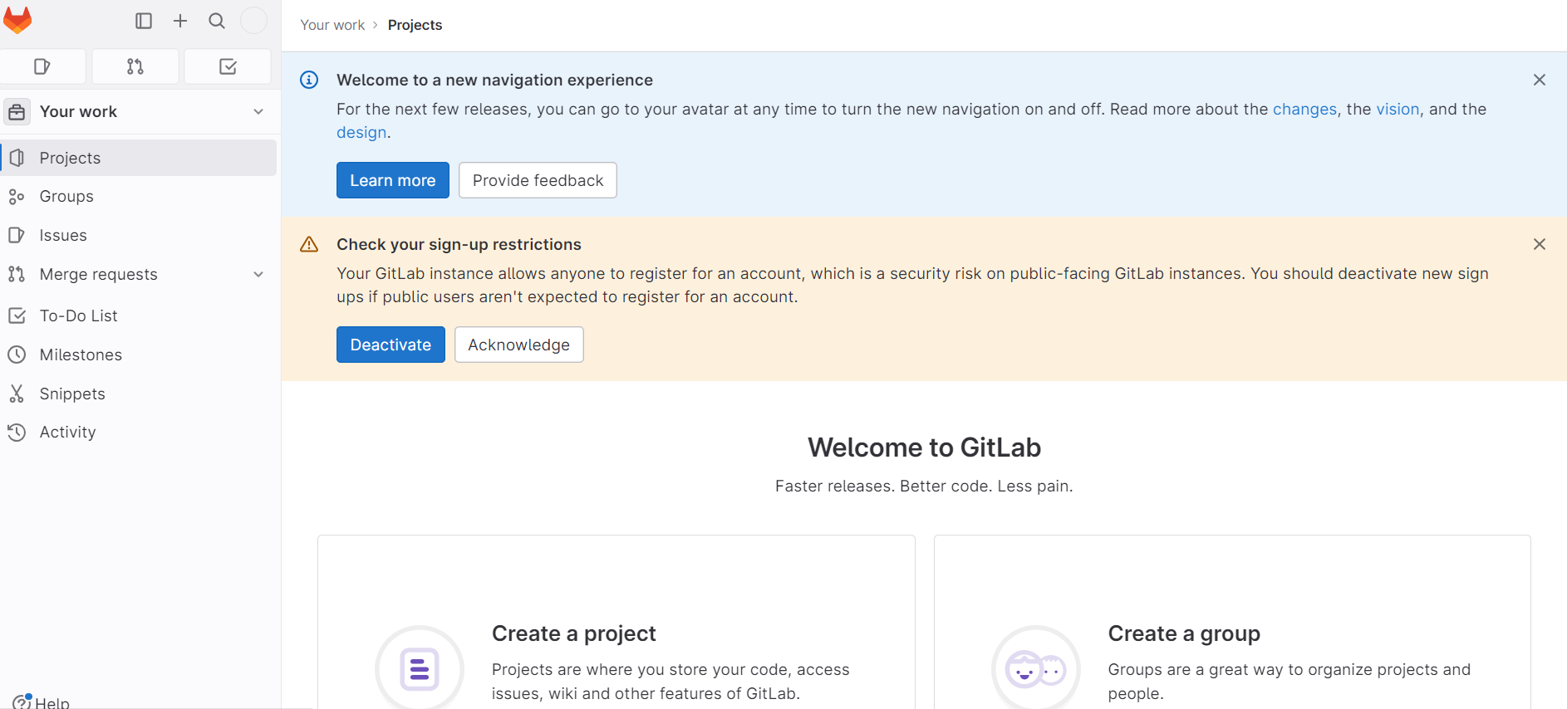The width and height of the screenshot is (1567, 709).
Task: Open the create new plus menu
Action: (x=180, y=21)
